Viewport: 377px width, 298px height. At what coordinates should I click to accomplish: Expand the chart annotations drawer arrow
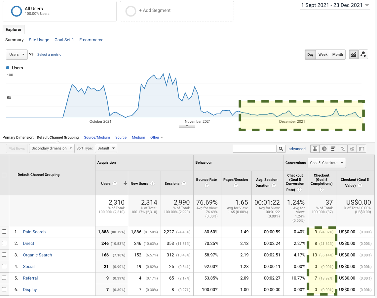(x=187, y=126)
